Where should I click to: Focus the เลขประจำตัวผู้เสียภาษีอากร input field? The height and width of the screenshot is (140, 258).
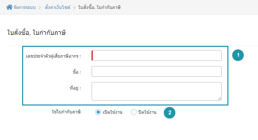[156, 55]
